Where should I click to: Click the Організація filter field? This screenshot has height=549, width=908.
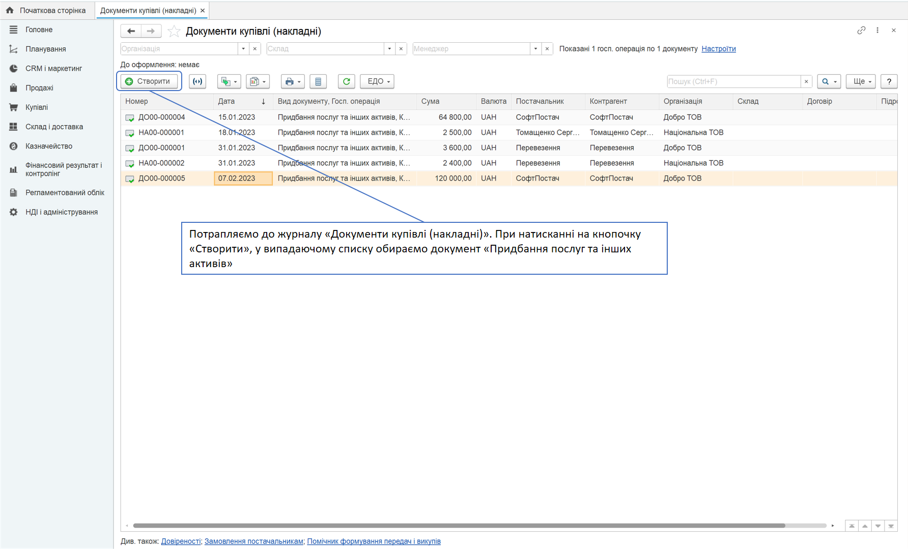(x=179, y=49)
